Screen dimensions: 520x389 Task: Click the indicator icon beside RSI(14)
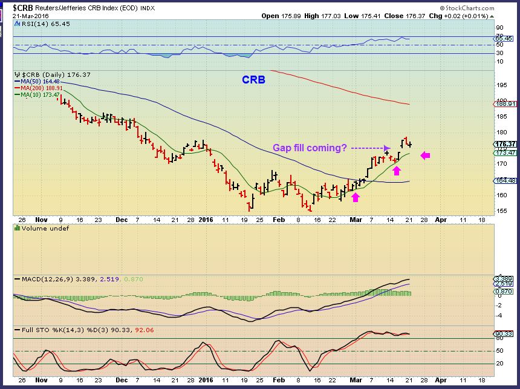tap(18, 24)
